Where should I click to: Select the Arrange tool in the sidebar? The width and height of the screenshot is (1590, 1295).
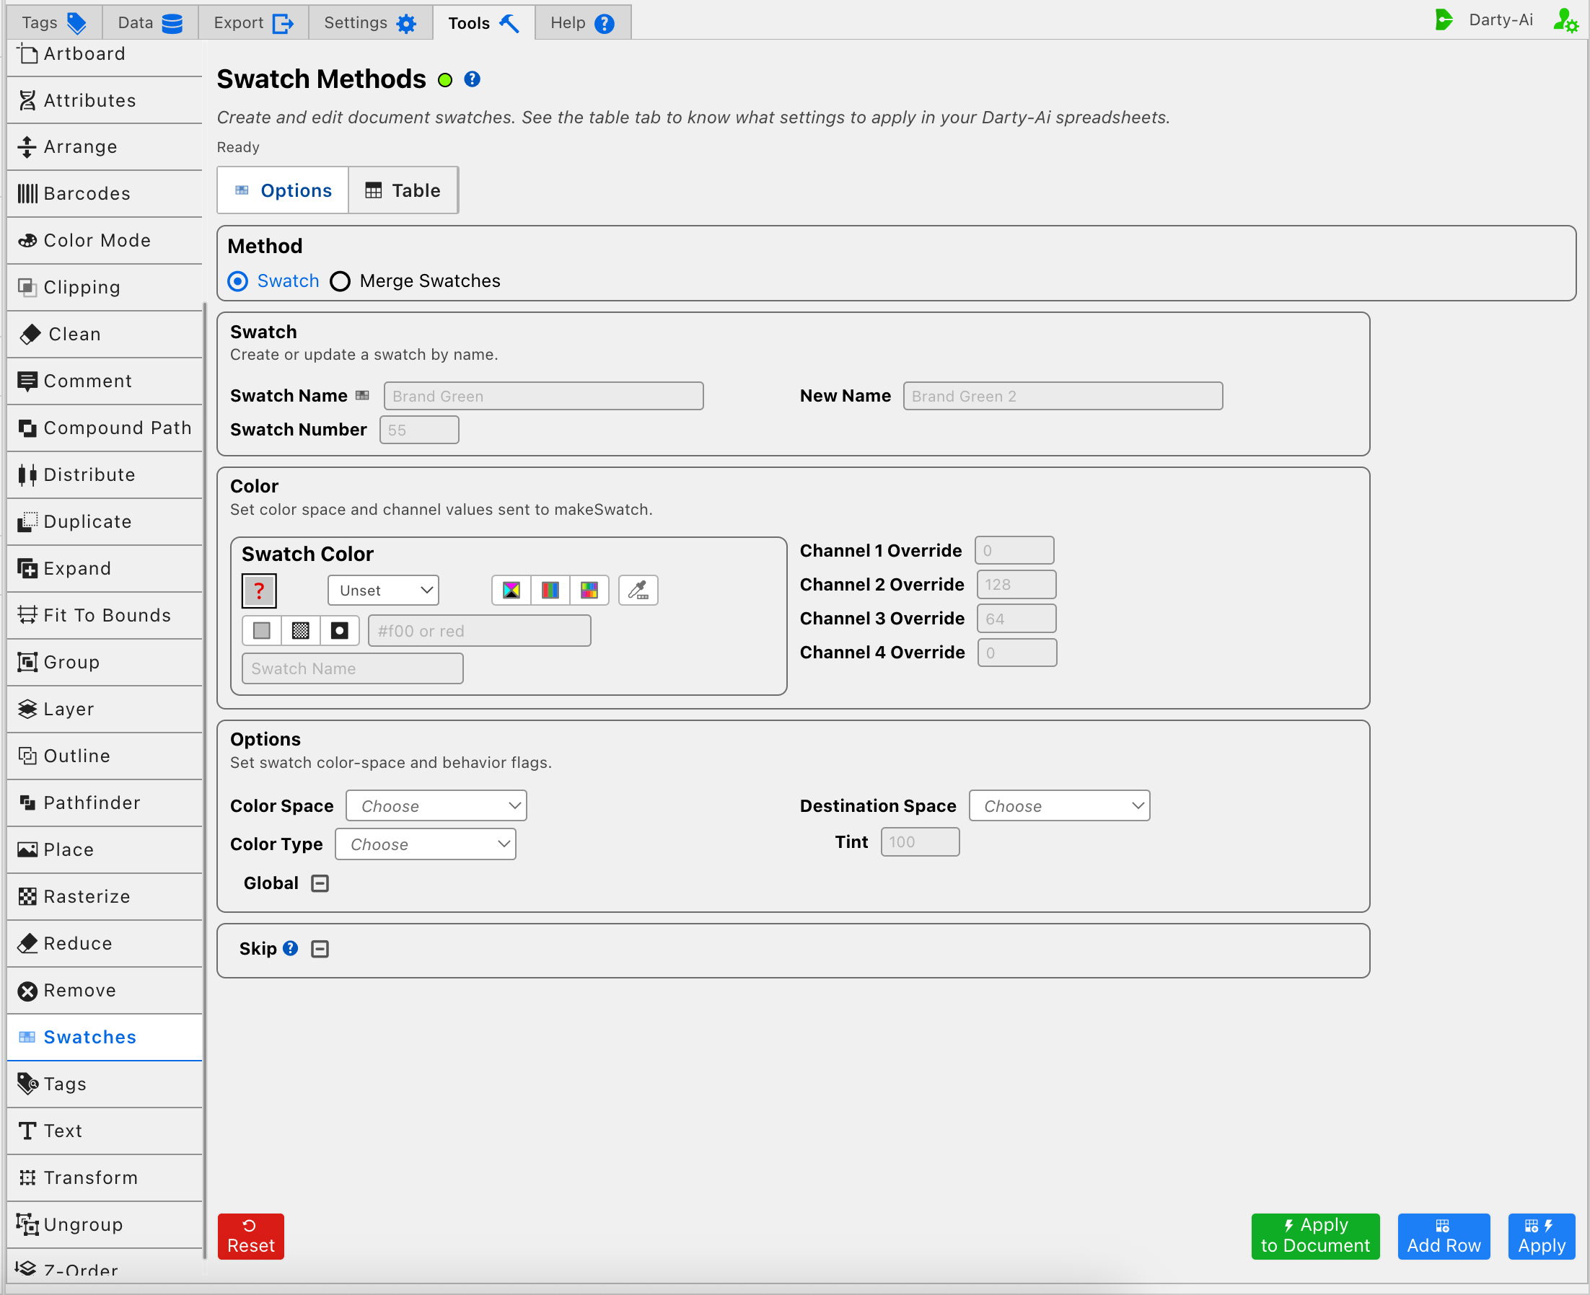point(104,147)
